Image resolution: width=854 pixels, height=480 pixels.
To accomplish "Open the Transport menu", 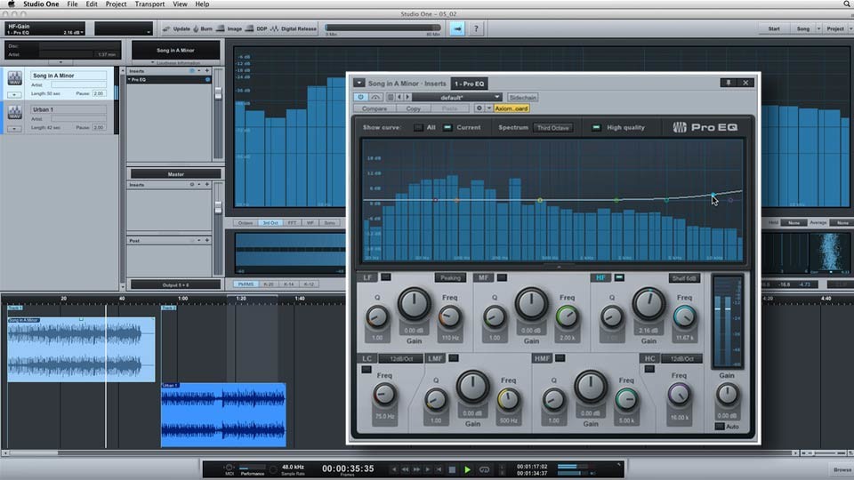I will (x=149, y=4).
